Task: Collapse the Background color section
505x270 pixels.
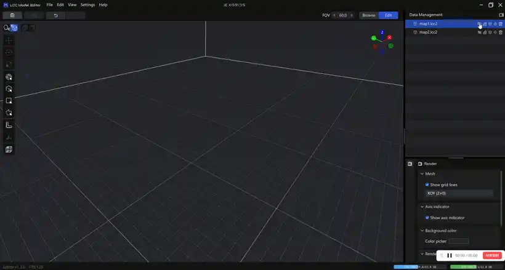Action: pyautogui.click(x=422, y=231)
